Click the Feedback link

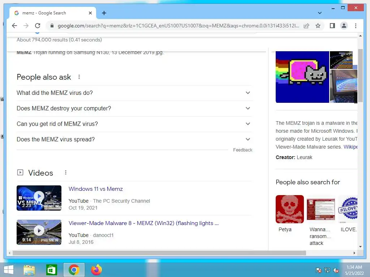[x=242, y=150]
